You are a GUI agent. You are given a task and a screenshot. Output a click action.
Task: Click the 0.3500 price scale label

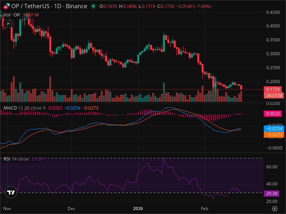coord(273,40)
